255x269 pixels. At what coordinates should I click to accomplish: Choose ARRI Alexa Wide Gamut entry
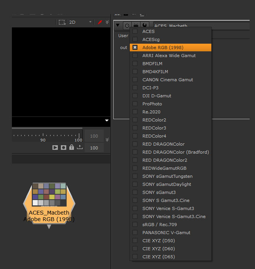169,56
